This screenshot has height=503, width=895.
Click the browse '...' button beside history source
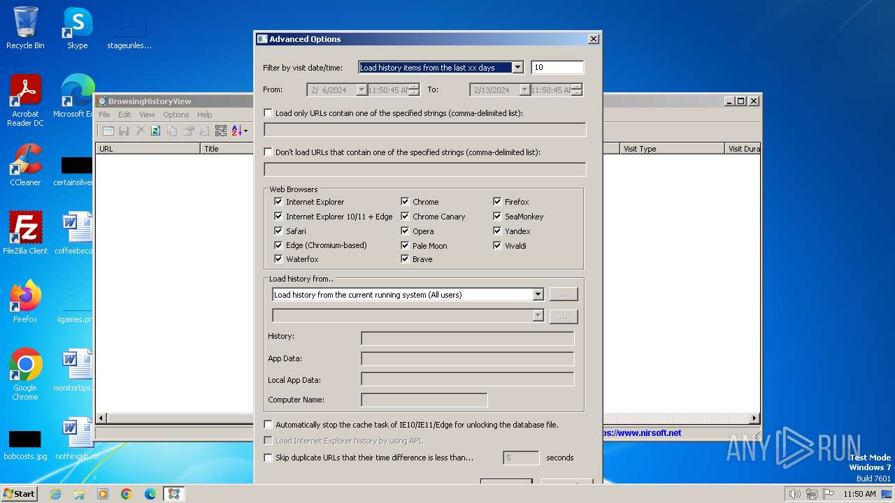[x=564, y=295]
